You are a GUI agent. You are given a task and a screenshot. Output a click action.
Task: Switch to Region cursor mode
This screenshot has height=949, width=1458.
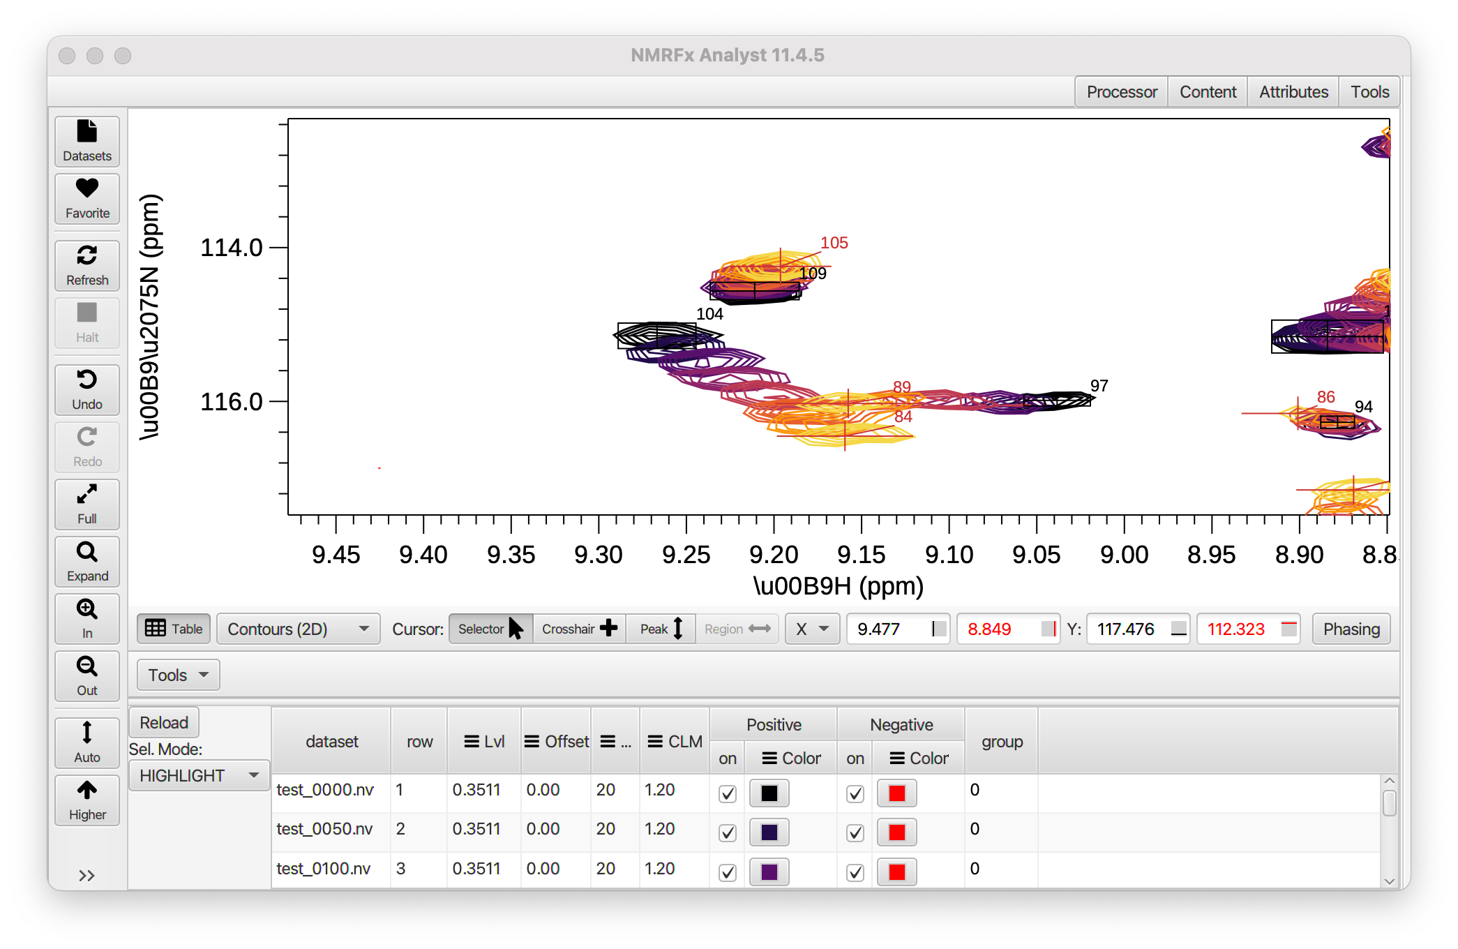tap(737, 629)
